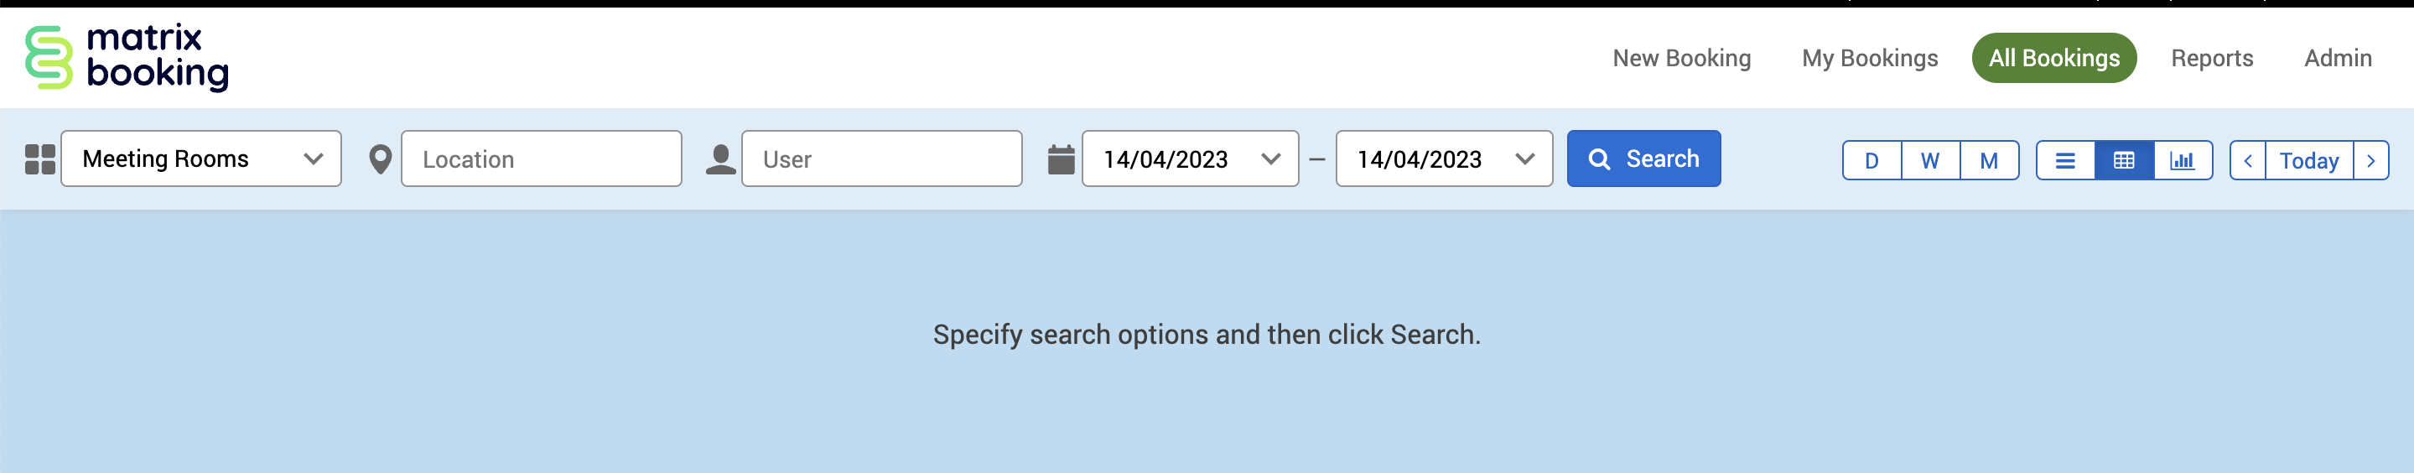This screenshot has width=2414, height=473.
Task: Go to next date with right chevron
Action: [2371, 160]
